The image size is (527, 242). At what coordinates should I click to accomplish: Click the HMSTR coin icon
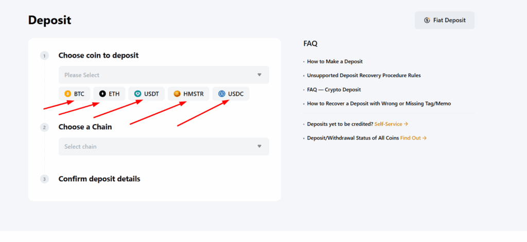177,94
